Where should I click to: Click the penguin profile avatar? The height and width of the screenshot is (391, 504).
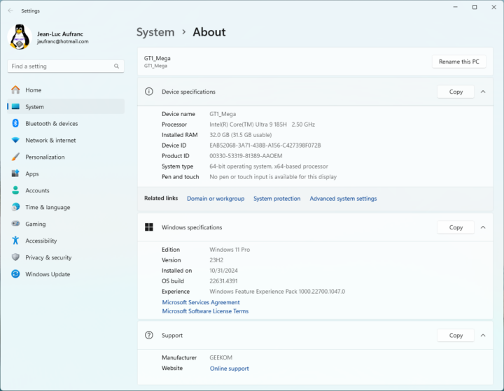(x=20, y=37)
